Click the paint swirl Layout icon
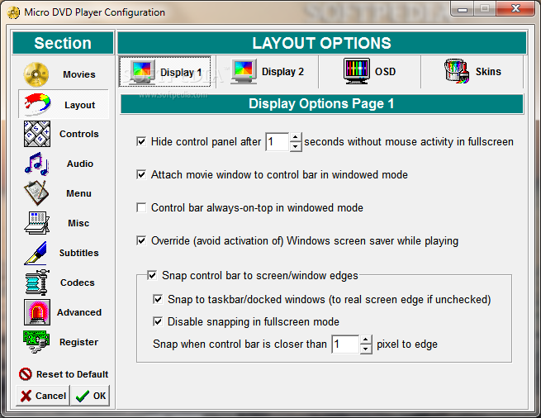The image size is (541, 418). coord(37,104)
